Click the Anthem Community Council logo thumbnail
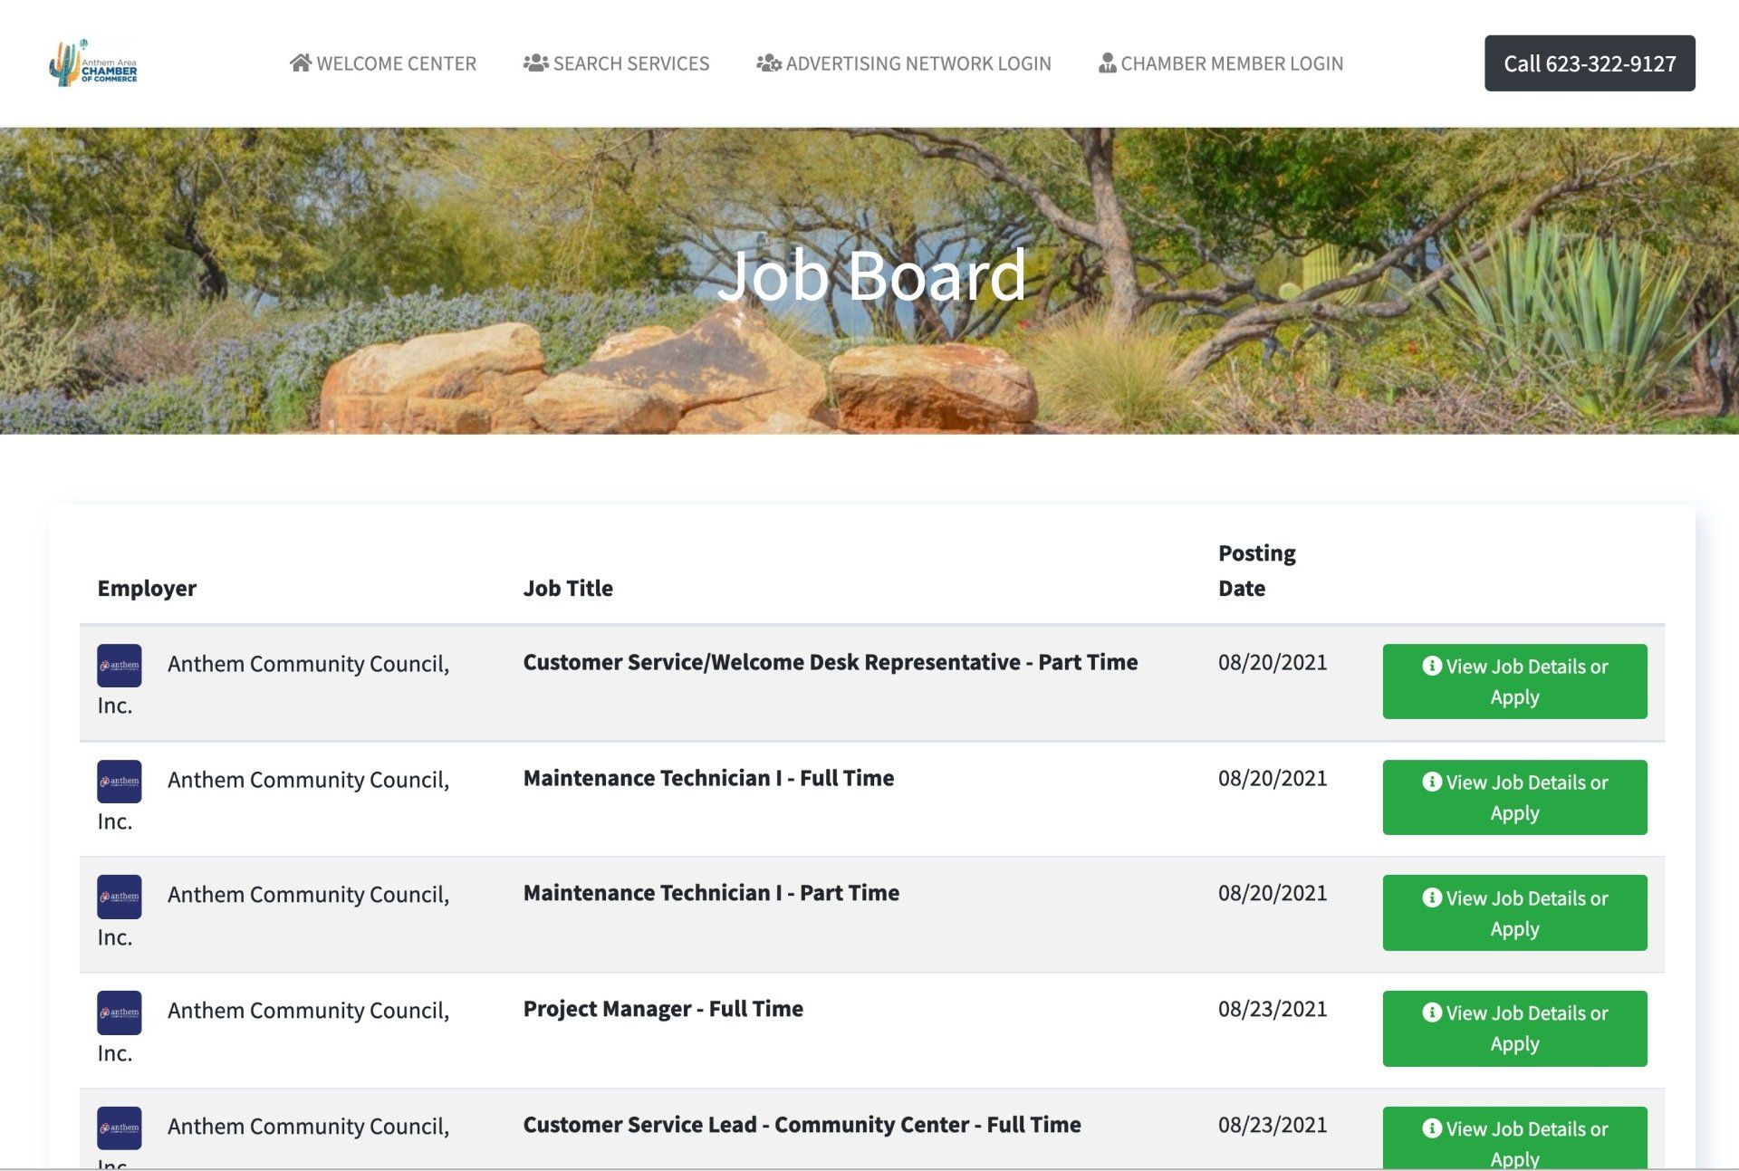Screen dimensions: 1739x1171 (x=119, y=664)
